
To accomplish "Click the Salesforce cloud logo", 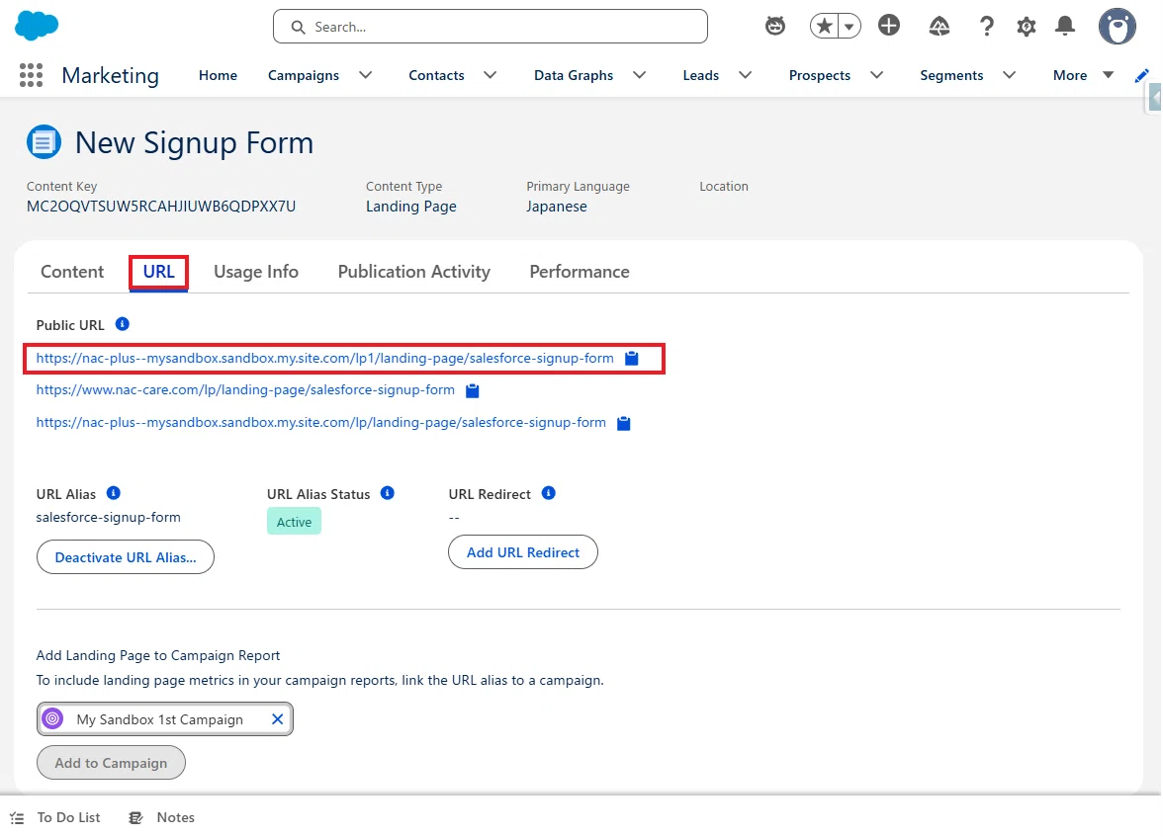I will 37,26.
